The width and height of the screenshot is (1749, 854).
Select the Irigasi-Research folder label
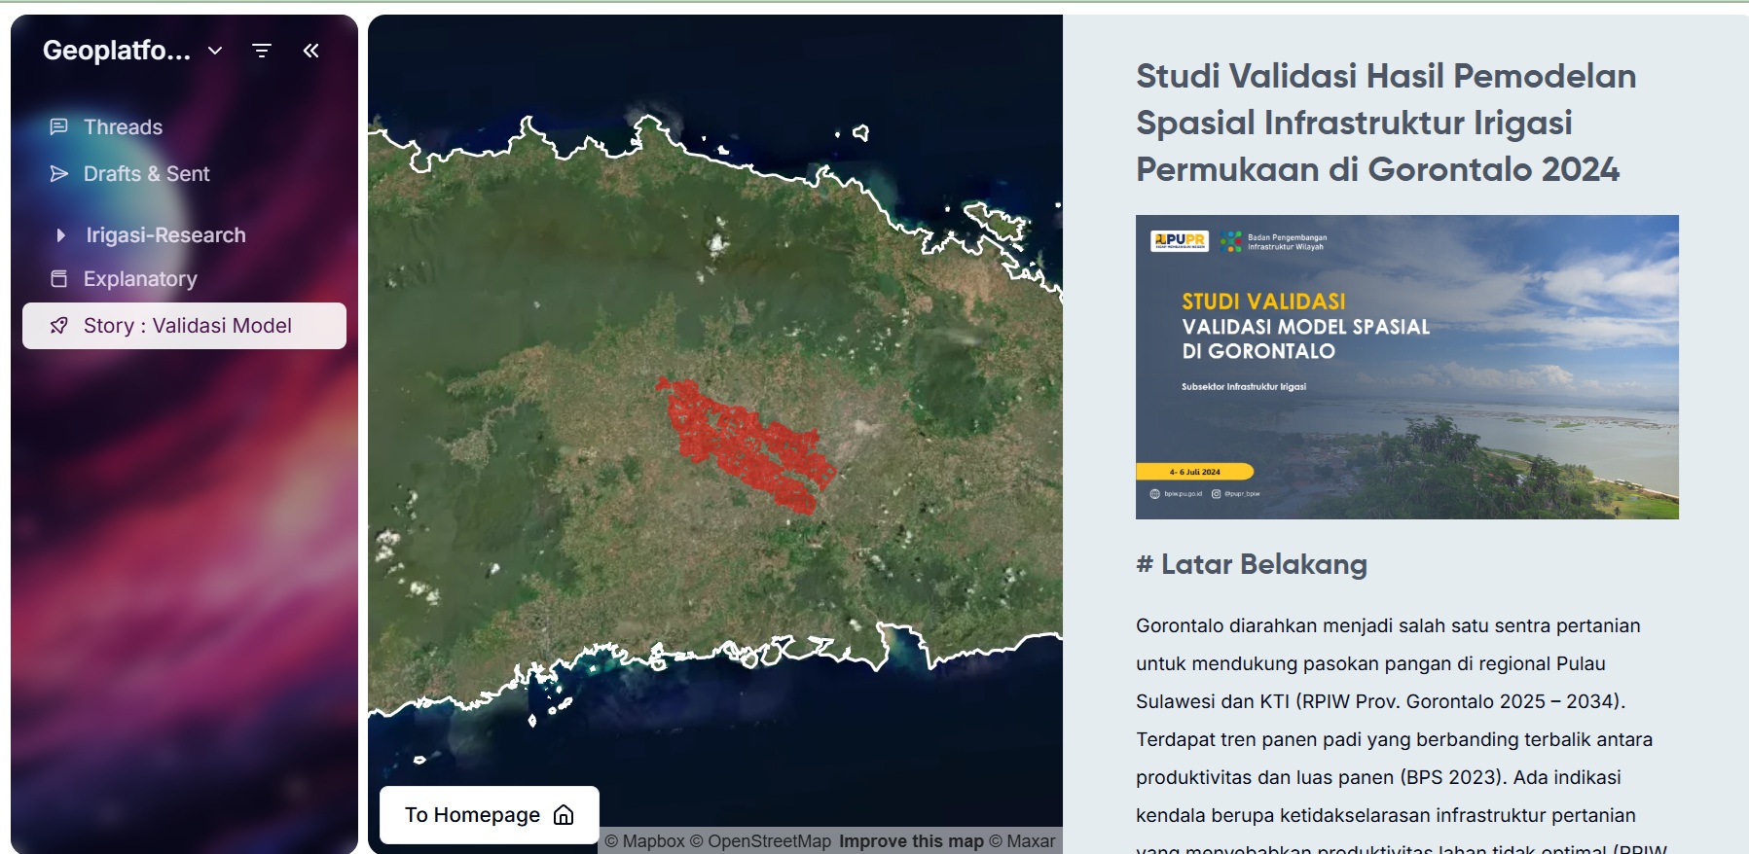tap(165, 235)
